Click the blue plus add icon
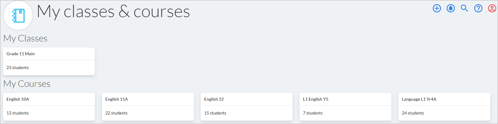 (437, 8)
